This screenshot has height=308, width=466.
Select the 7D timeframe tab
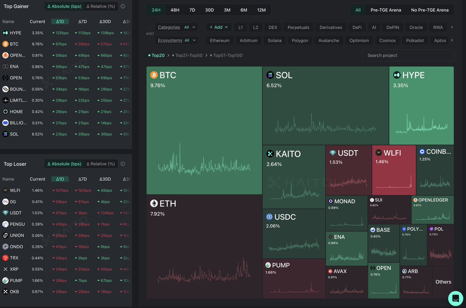click(192, 10)
